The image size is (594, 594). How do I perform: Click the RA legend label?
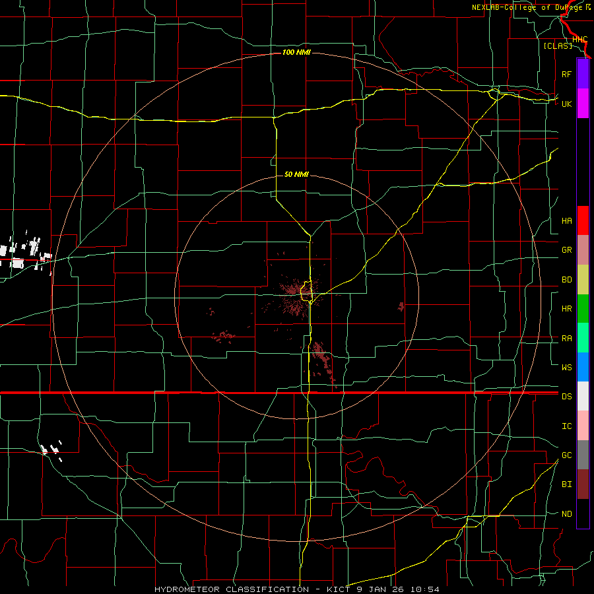pos(566,339)
